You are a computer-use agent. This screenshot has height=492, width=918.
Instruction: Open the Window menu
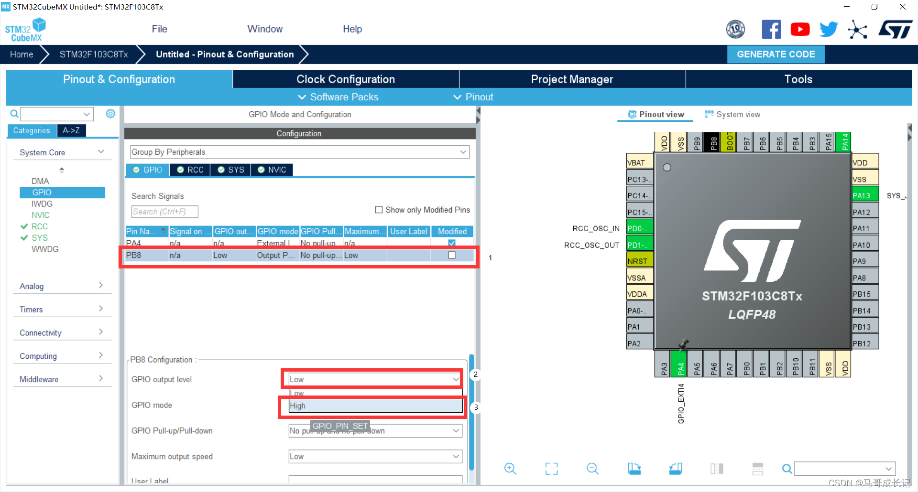pos(265,29)
